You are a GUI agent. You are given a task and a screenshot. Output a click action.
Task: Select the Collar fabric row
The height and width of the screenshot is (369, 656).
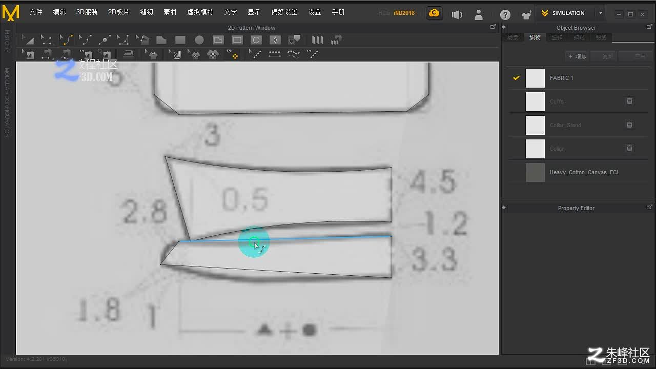tap(578, 149)
